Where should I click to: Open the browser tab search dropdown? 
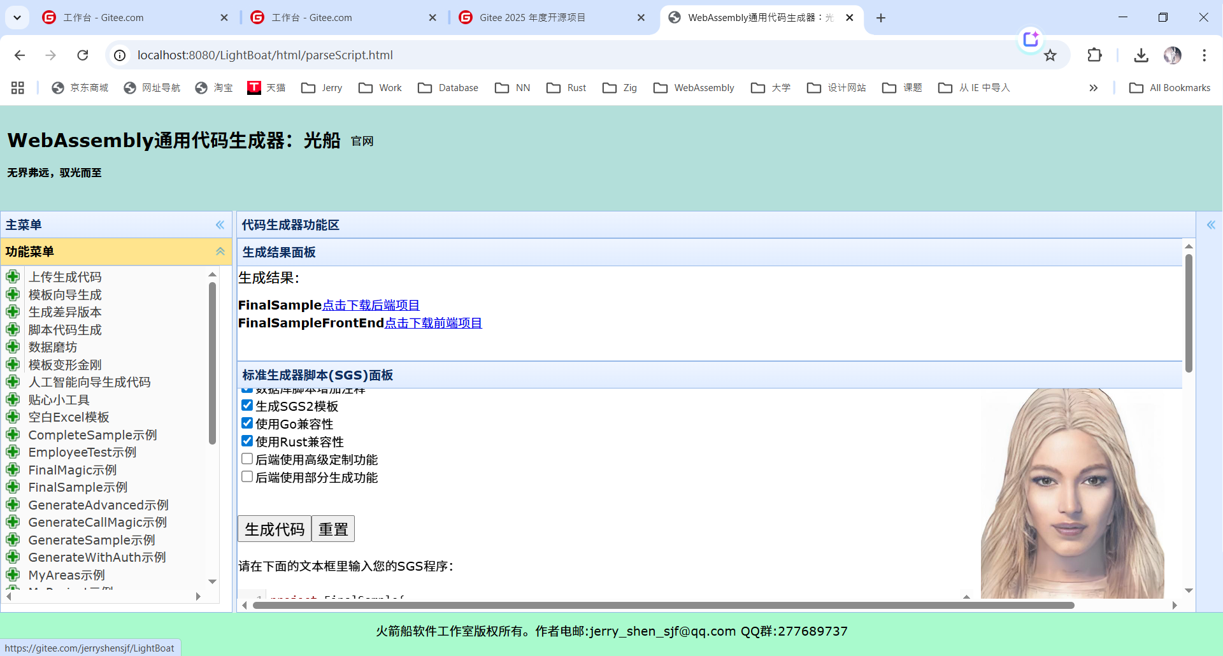(17, 17)
